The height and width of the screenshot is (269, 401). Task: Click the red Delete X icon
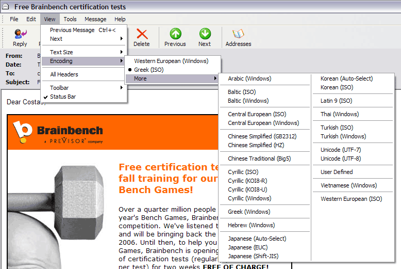142,34
